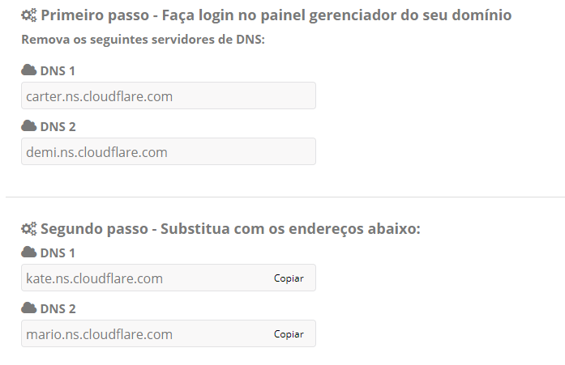Click the horizontal divider between the two steps
Image resolution: width=565 pixels, height=365 pixels.
point(285,197)
